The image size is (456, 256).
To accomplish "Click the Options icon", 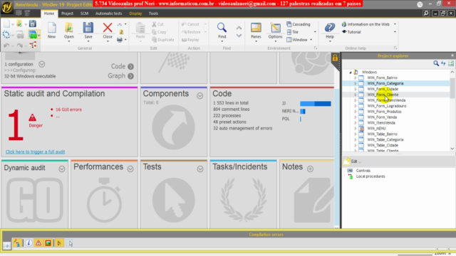I will (275, 28).
